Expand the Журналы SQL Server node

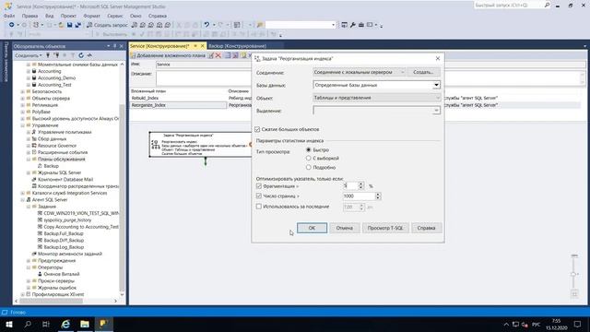tap(29, 172)
